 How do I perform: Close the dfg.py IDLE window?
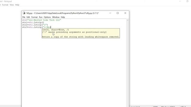[x=125, y=13]
